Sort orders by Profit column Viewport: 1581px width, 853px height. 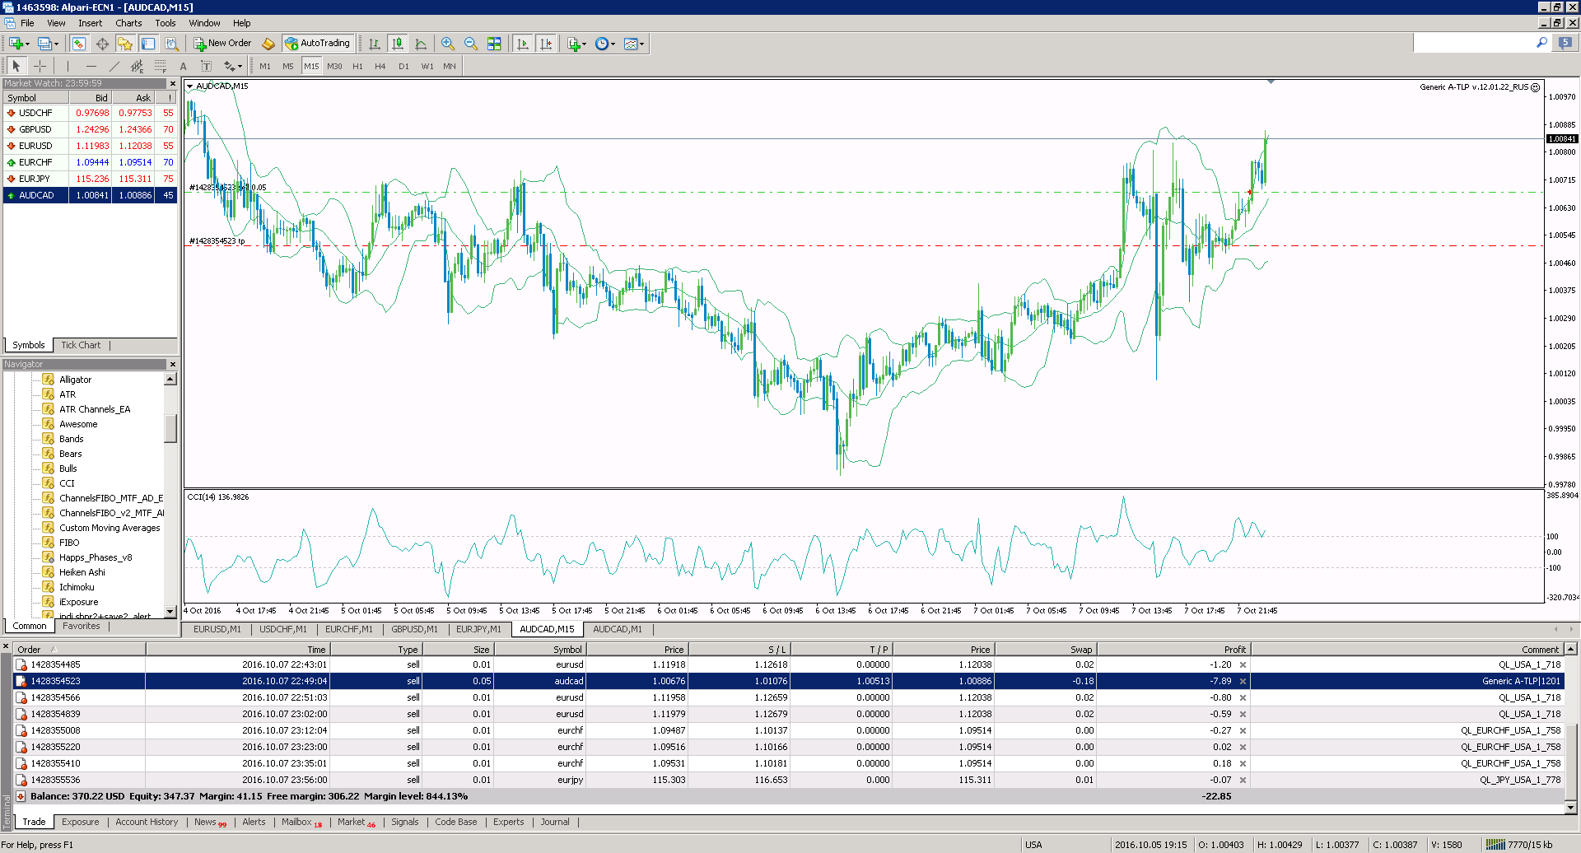[x=1173, y=650]
